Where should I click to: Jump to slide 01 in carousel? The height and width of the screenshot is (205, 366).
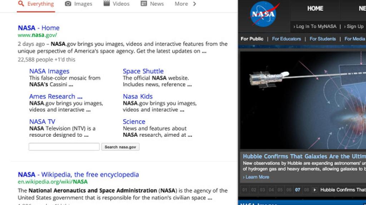coord(245,190)
